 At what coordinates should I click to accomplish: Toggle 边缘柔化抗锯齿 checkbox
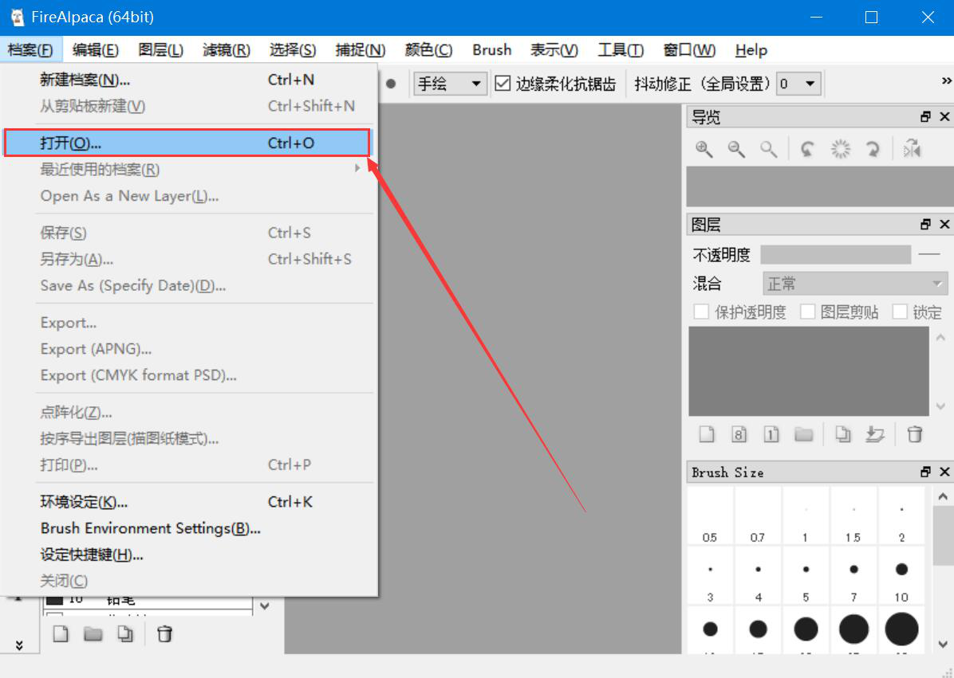[x=503, y=83]
